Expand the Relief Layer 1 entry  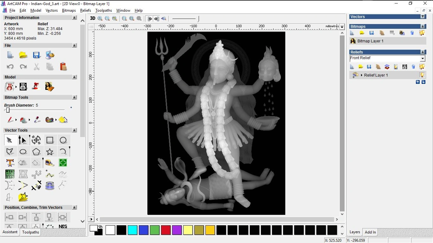pos(362,75)
